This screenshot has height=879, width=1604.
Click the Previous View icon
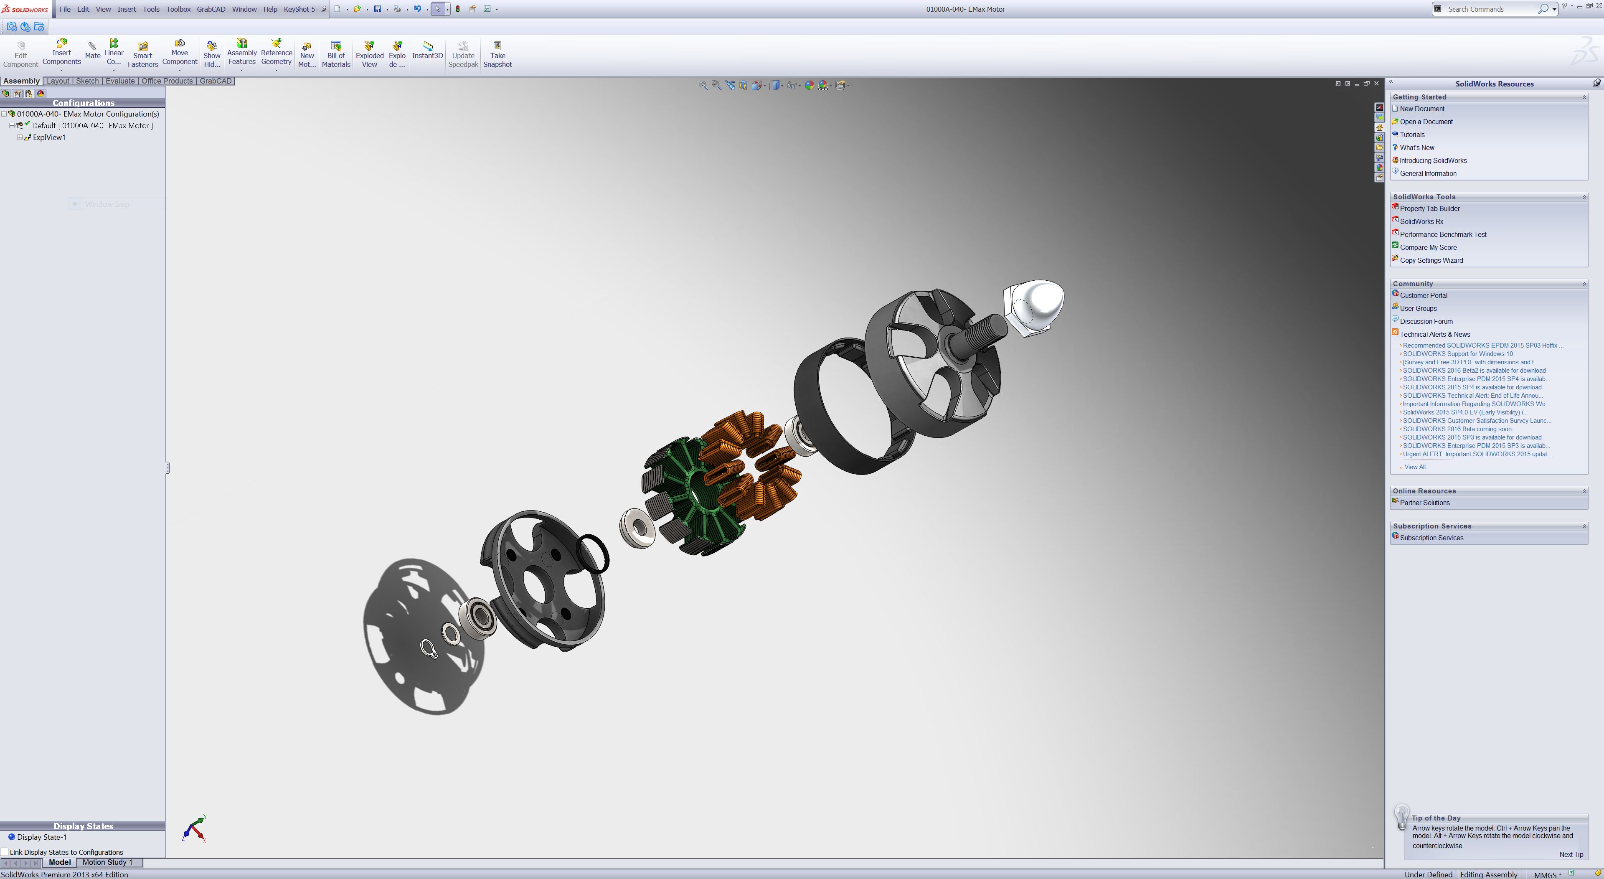(730, 85)
